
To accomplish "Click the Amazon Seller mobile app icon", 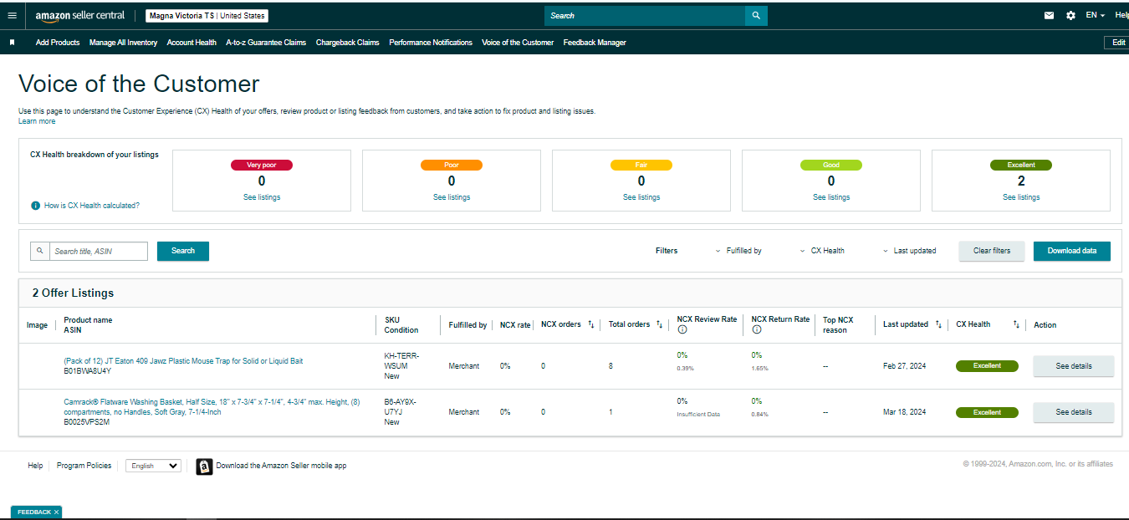I will click(x=204, y=466).
